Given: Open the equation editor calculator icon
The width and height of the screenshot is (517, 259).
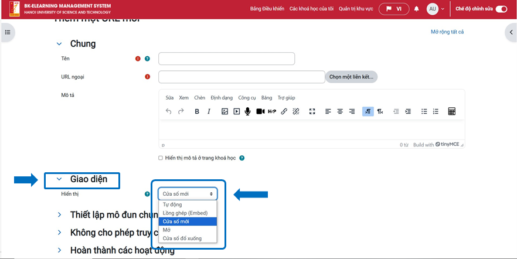Looking at the screenshot, I should pos(452,111).
